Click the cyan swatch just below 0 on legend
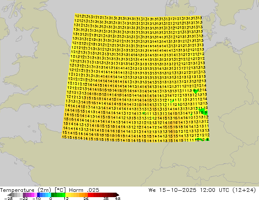 point(50,195)
